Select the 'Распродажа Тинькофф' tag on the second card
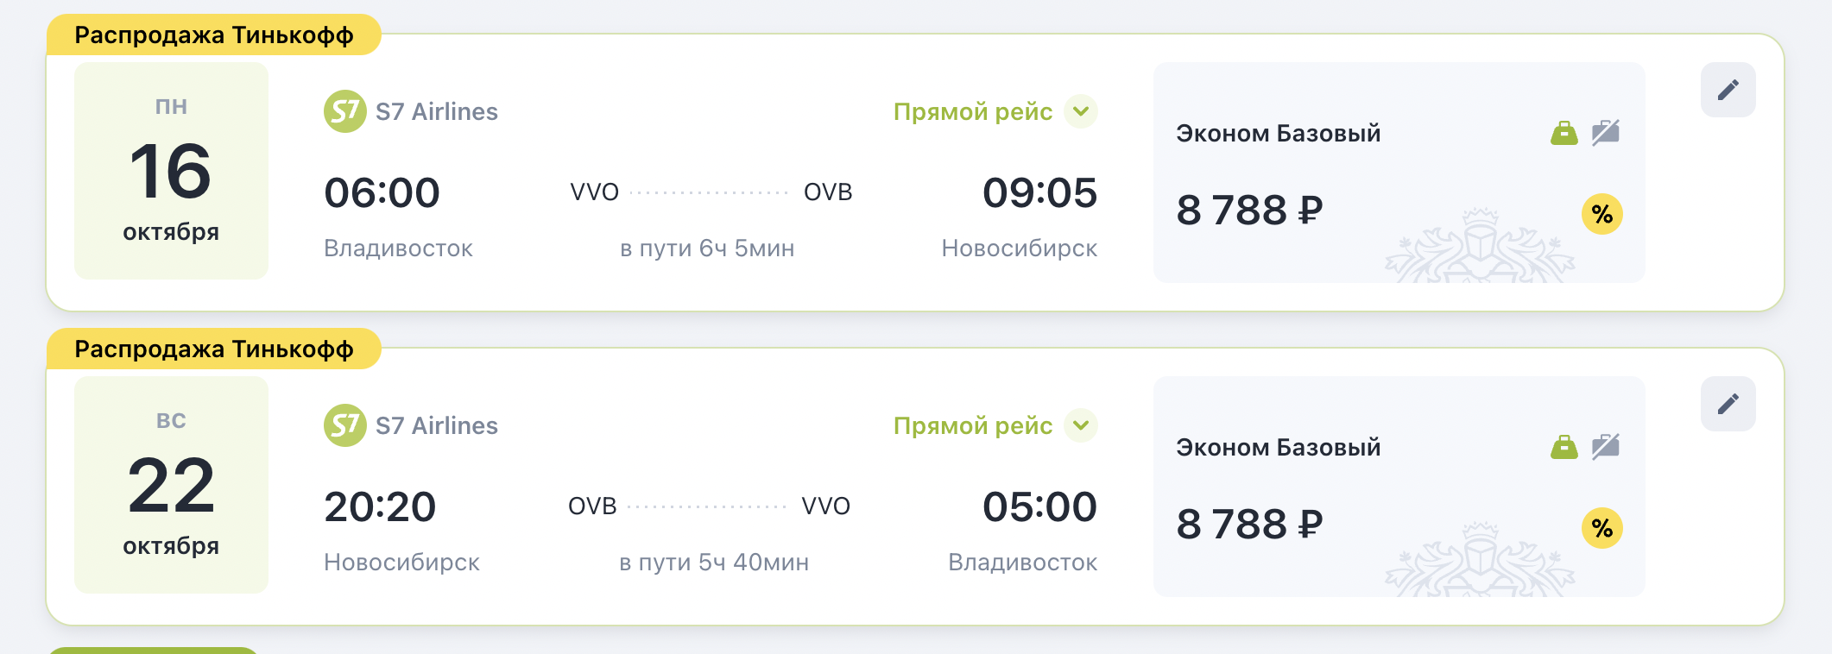The height and width of the screenshot is (654, 1832). tap(213, 349)
